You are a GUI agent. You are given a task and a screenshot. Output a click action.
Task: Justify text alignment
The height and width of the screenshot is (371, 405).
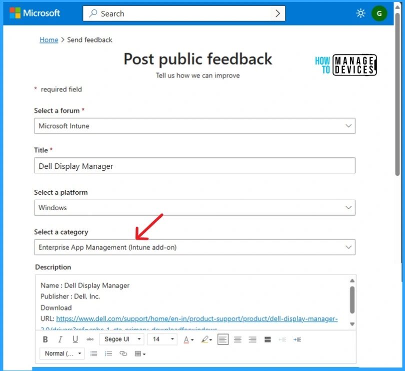coord(267,340)
